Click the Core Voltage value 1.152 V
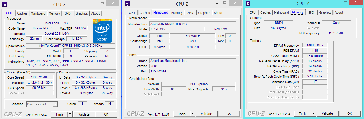 click(76, 39)
